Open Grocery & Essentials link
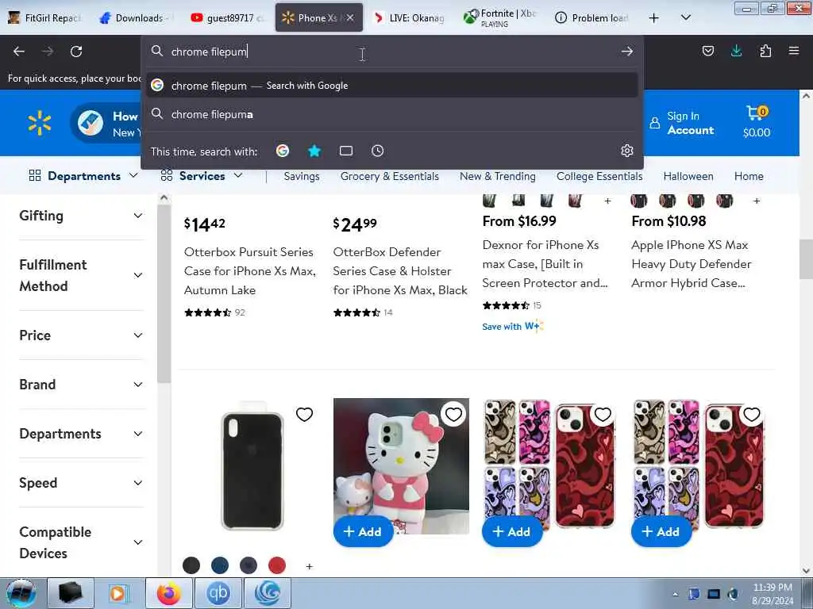 tap(389, 176)
